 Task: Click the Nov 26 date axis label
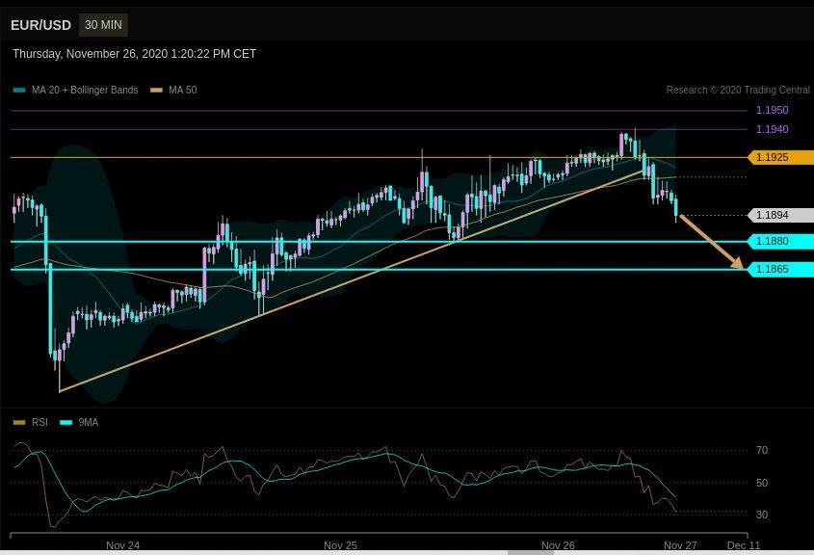558,545
